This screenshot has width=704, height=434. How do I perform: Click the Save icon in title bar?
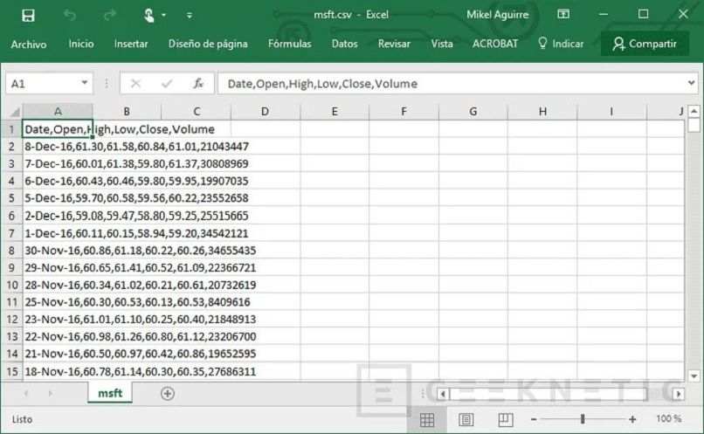coord(28,15)
